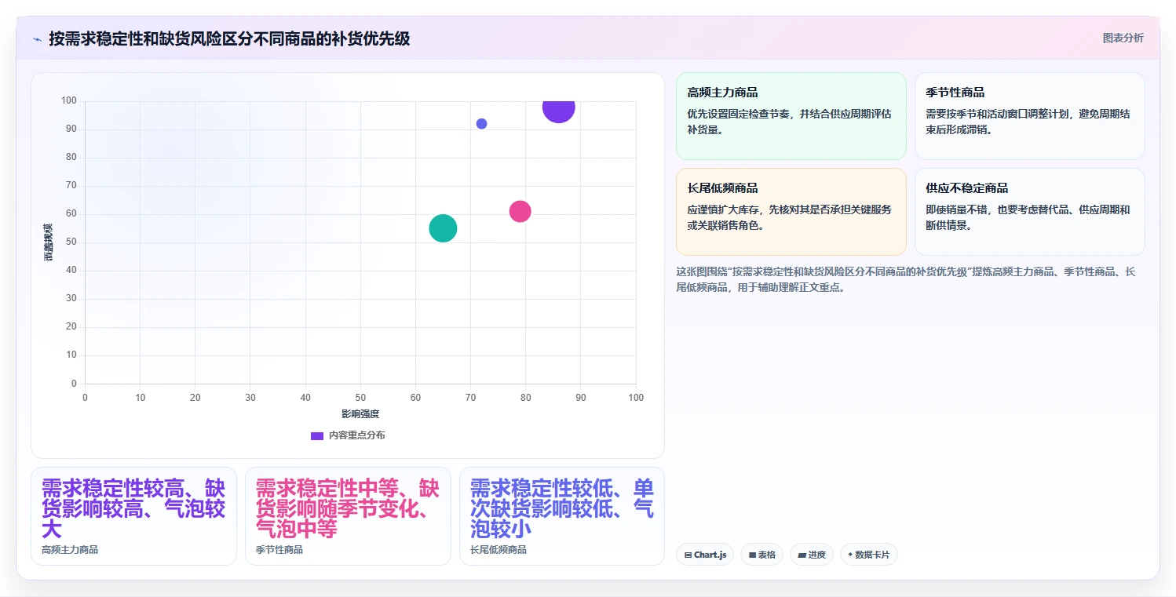Click the x-axis tick label 90

(581, 398)
